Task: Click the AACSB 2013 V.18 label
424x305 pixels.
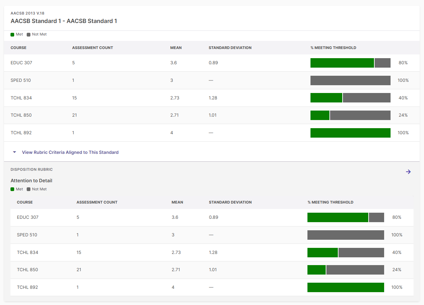Action: [x=27, y=13]
